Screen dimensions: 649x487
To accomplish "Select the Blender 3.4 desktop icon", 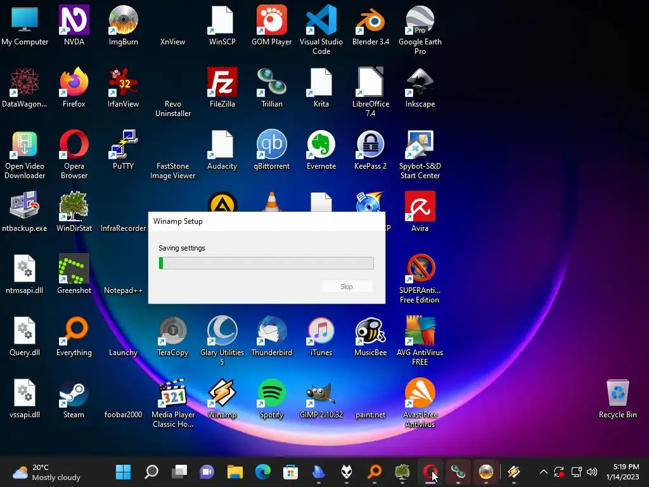I will coord(370,20).
